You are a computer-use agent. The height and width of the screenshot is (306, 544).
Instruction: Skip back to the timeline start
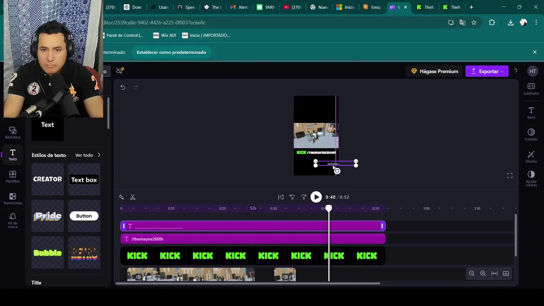[x=281, y=197]
